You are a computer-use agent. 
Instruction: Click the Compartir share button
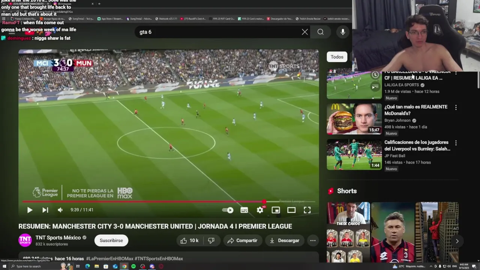pos(242,240)
